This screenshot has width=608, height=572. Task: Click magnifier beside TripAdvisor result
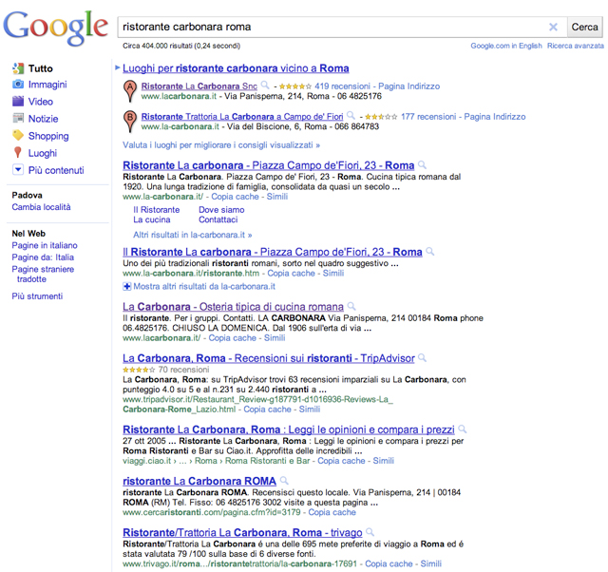coord(422,357)
